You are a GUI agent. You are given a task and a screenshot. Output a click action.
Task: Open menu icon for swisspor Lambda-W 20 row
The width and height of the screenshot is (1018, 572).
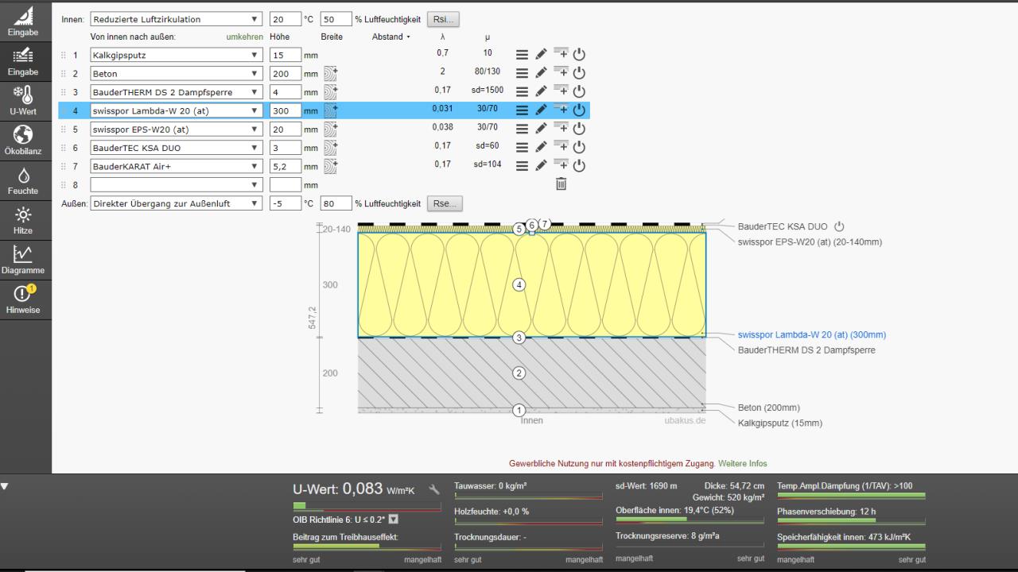coord(523,110)
